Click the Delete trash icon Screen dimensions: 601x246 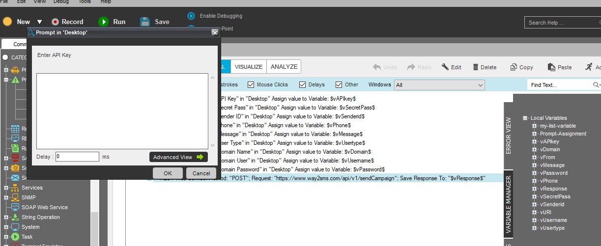[476, 67]
